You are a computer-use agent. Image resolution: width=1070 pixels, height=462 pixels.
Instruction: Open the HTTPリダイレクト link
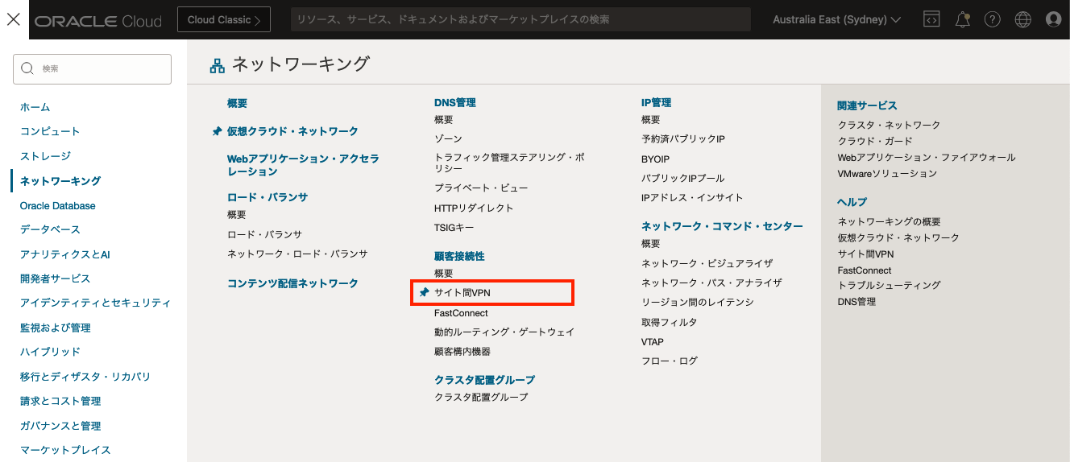pyautogui.click(x=474, y=208)
